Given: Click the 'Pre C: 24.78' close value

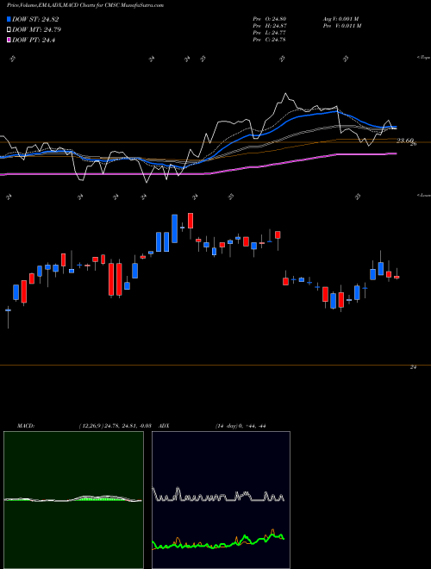Looking at the screenshot, I should click(270, 40).
